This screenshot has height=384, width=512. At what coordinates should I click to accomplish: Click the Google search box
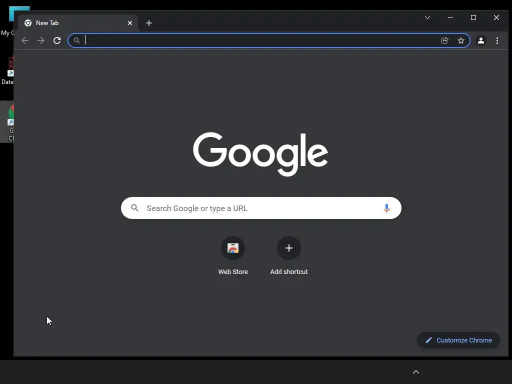[261, 208]
